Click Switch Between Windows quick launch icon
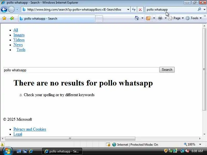This screenshot has width=207, height=155. (x=25, y=151)
